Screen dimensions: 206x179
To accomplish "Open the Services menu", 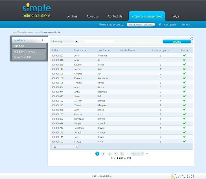I will click(x=72, y=16).
